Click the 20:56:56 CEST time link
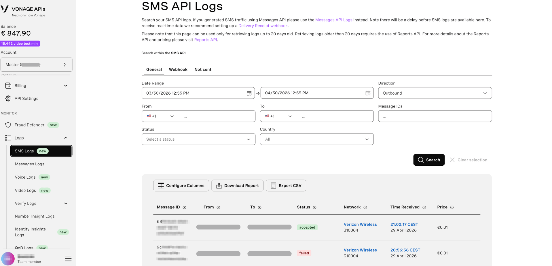 tap(405, 250)
